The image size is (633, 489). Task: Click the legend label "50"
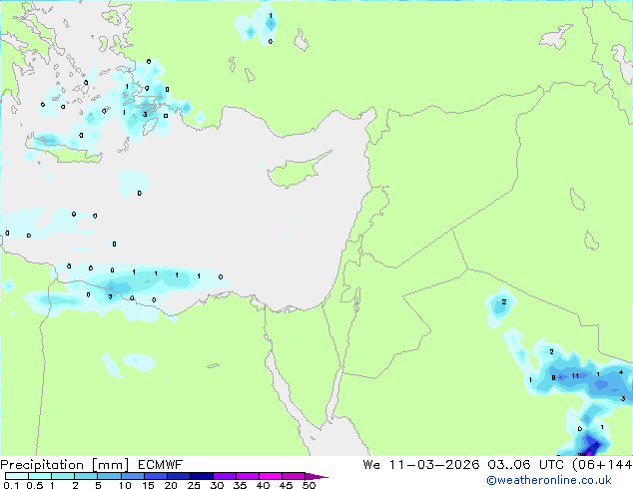pos(310,485)
